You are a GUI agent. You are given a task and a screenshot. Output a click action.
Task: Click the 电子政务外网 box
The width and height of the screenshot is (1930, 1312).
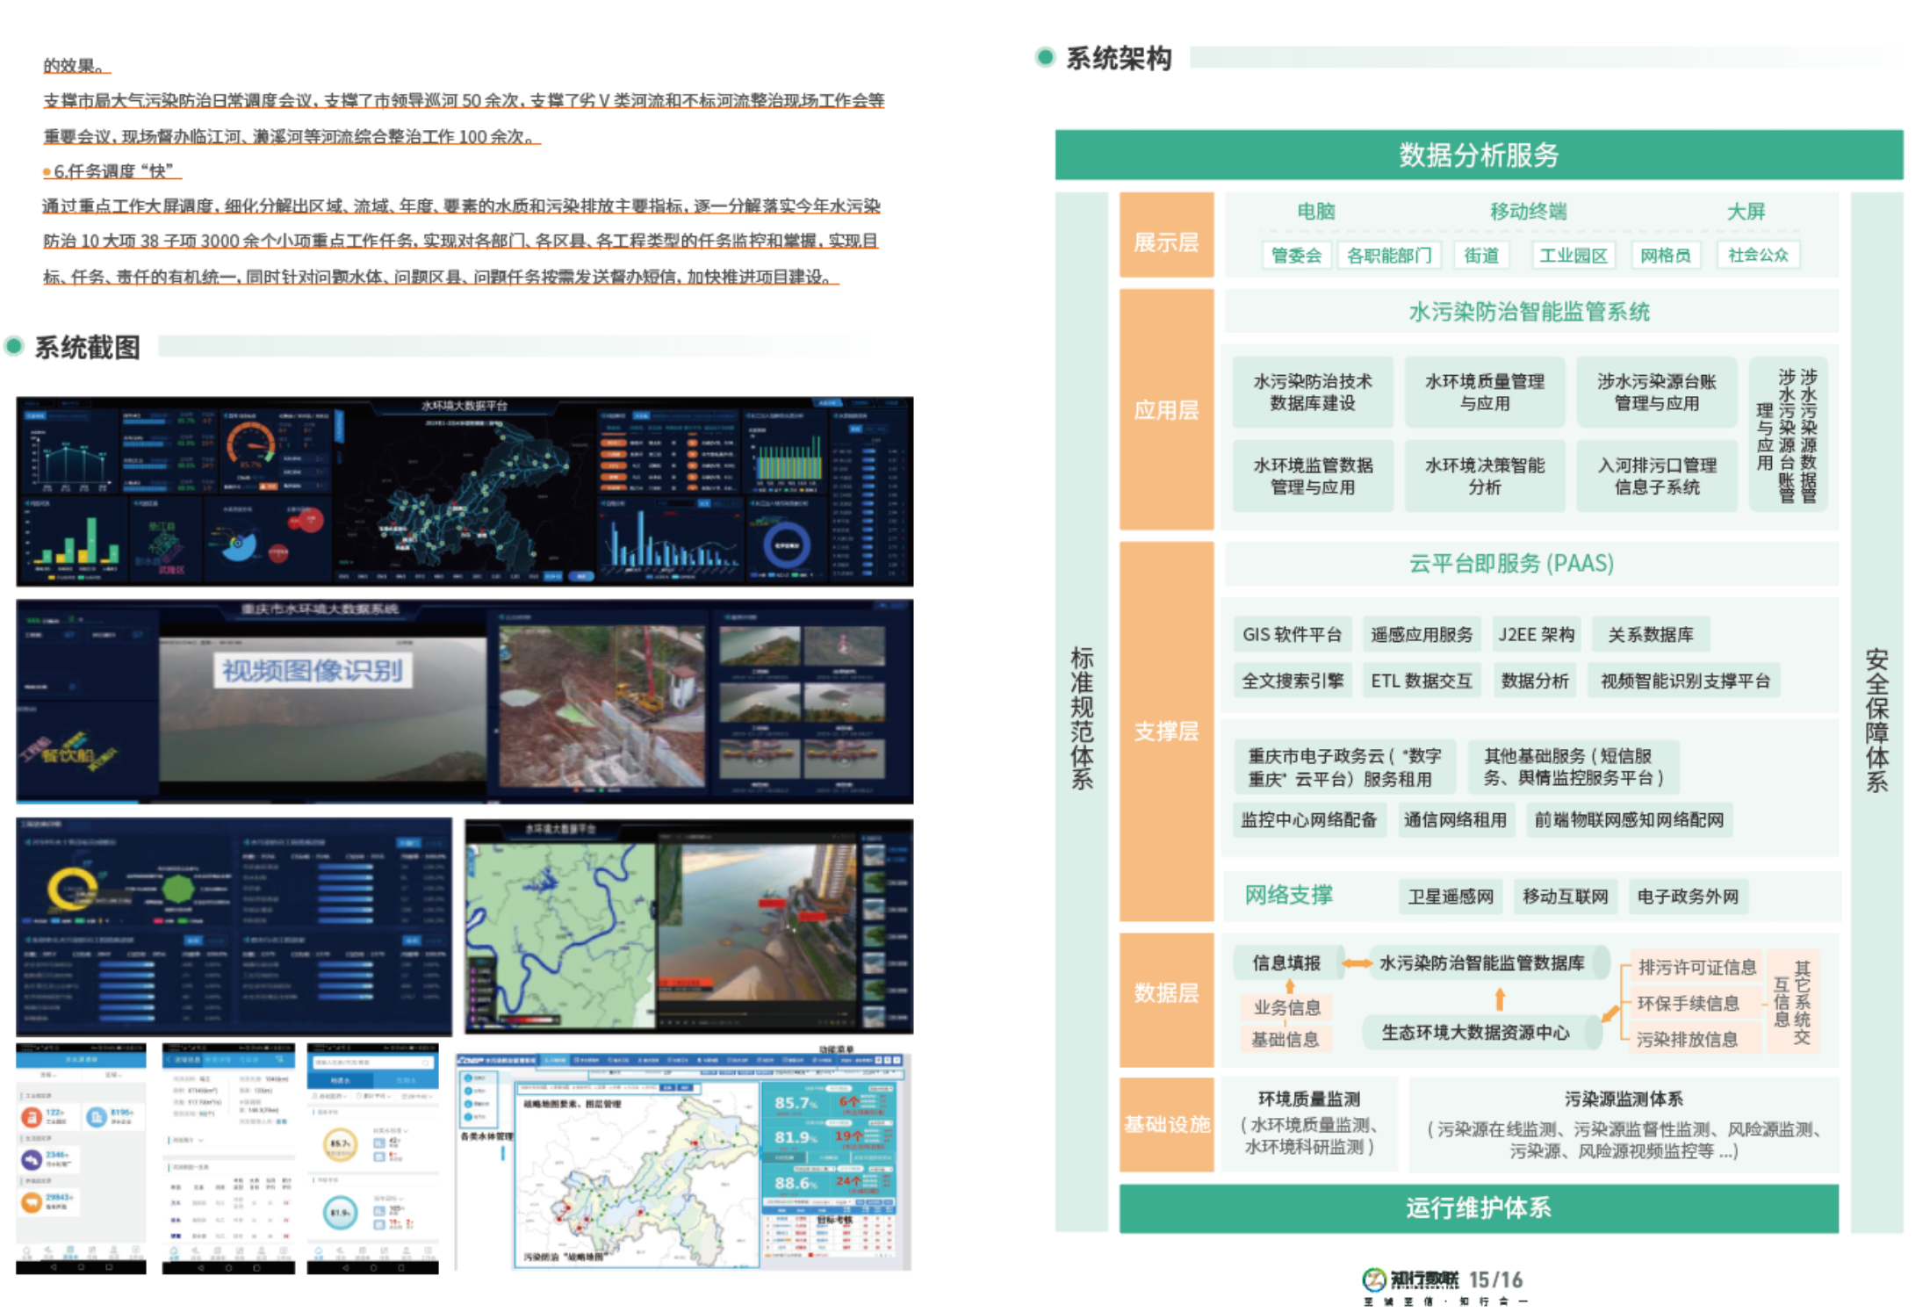point(1688,896)
